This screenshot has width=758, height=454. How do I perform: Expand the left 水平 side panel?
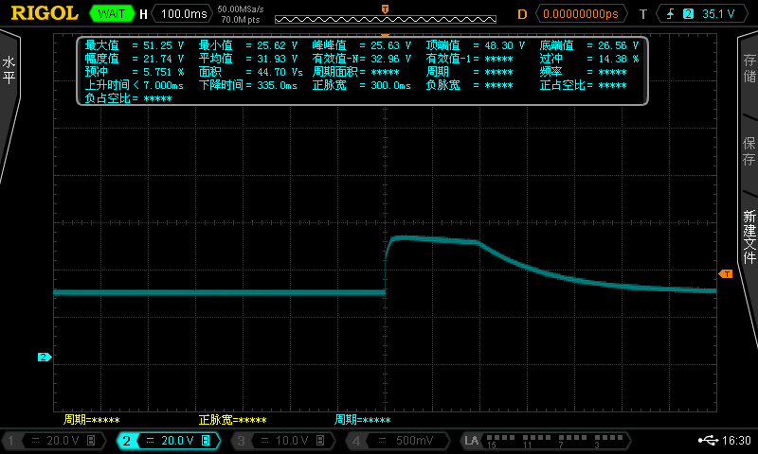[9, 71]
